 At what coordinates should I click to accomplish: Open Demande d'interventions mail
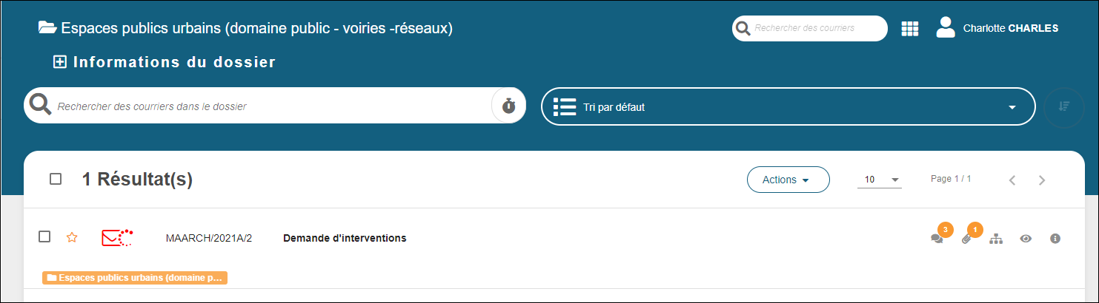tap(345, 238)
